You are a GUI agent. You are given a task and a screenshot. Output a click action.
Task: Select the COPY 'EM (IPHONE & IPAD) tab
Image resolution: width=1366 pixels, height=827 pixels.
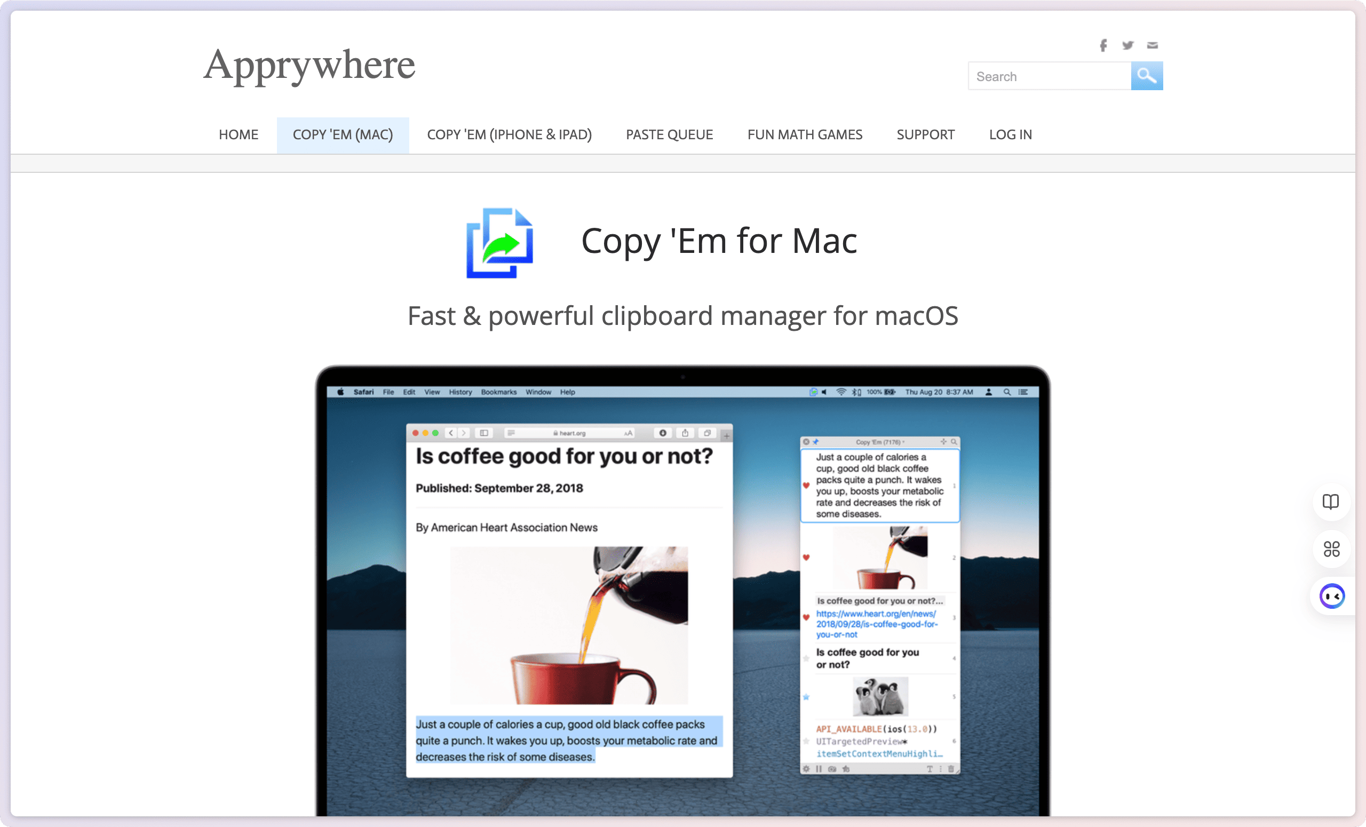(x=509, y=134)
